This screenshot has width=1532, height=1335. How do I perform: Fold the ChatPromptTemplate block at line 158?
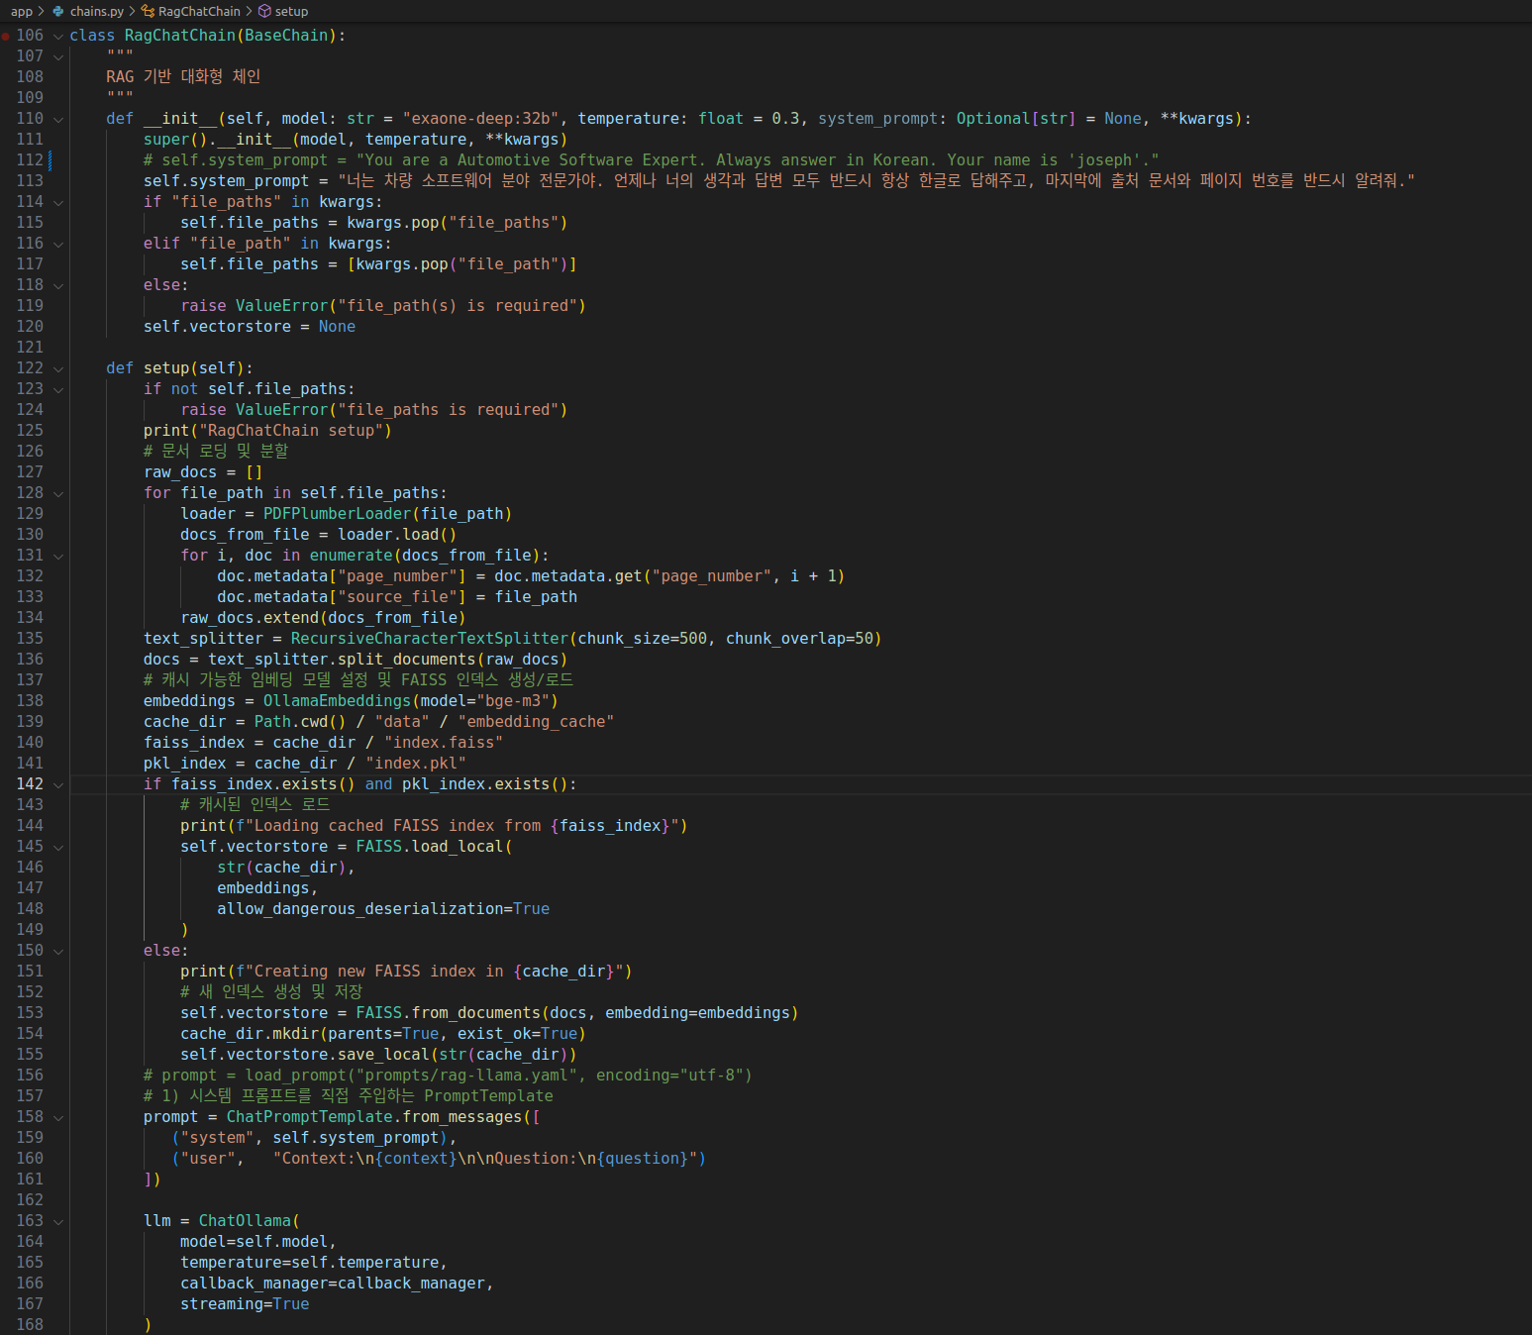(x=58, y=1117)
